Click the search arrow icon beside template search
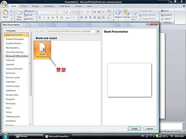 [x=98, y=32]
